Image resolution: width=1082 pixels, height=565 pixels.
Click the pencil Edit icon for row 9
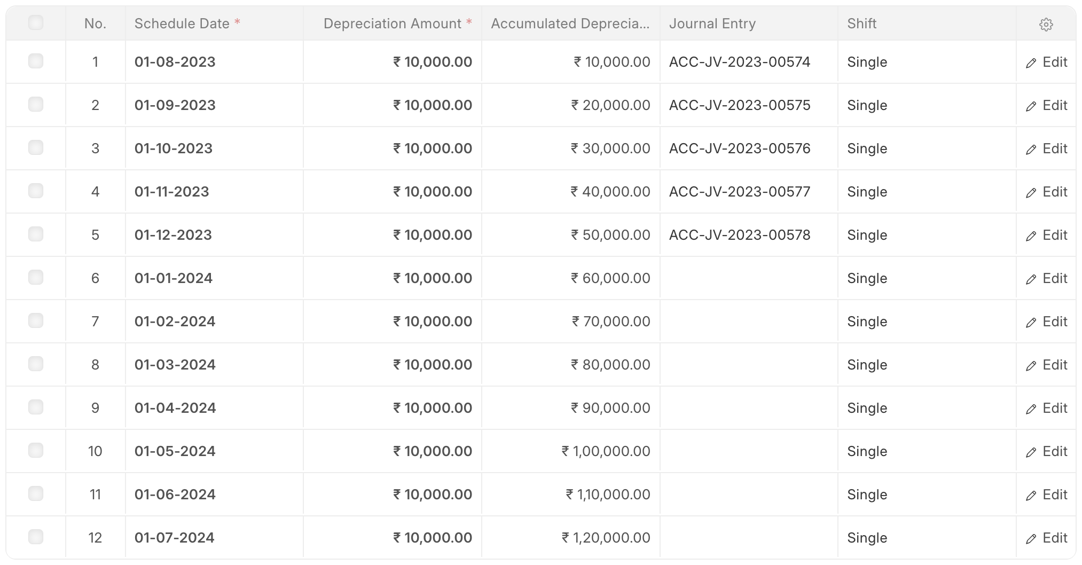(1031, 409)
